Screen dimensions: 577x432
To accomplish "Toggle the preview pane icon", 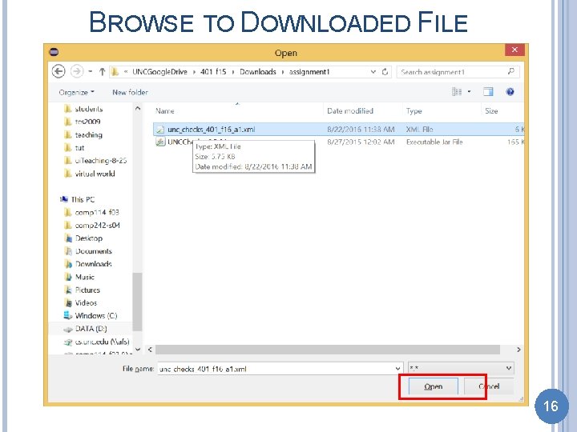I will (x=488, y=92).
